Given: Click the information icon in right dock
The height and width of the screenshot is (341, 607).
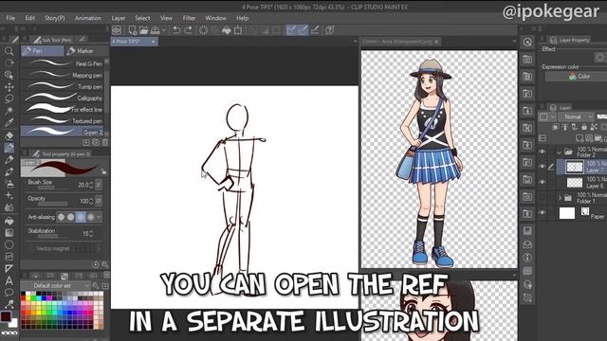Looking at the screenshot, I should coord(527,257).
